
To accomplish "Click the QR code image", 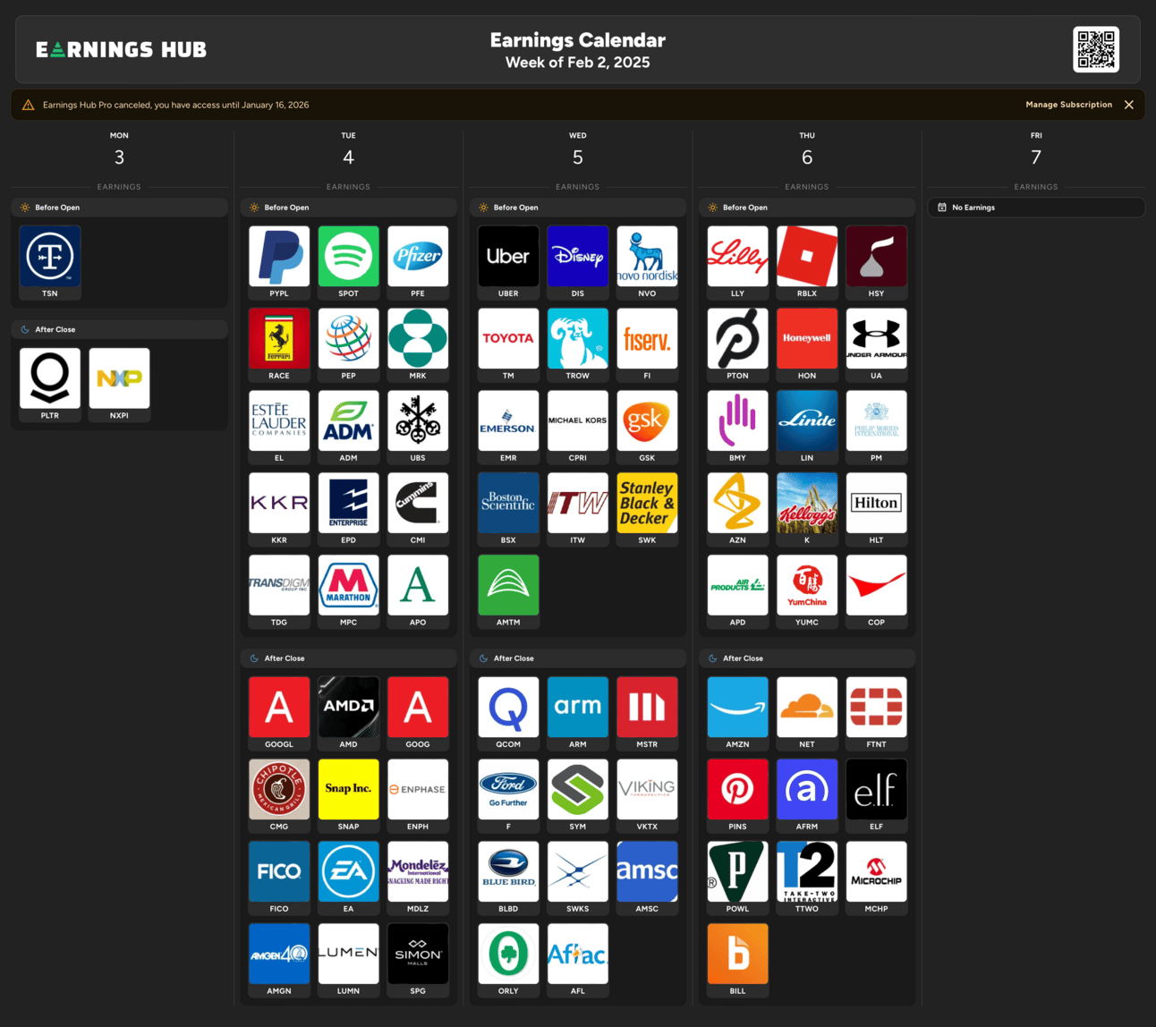I will [1096, 49].
